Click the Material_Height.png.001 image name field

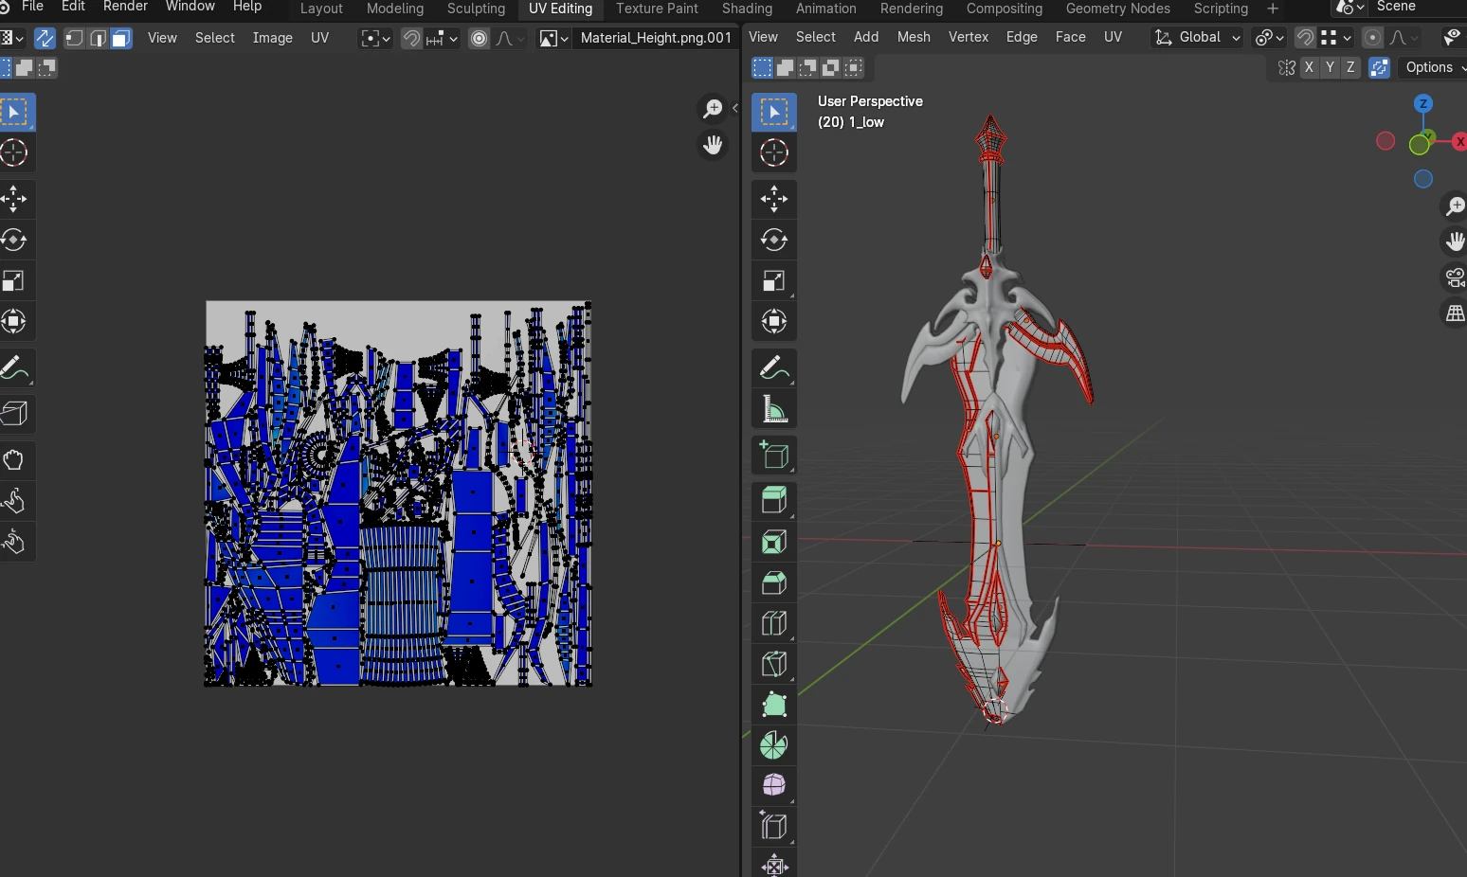(656, 38)
